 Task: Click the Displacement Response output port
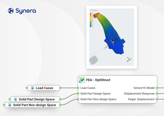157,94
